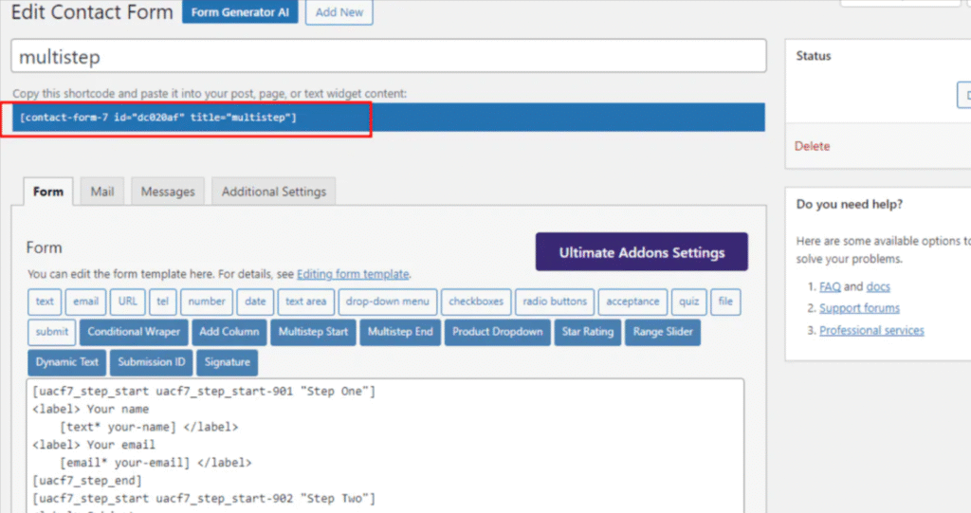Insert a date tag

tap(255, 302)
